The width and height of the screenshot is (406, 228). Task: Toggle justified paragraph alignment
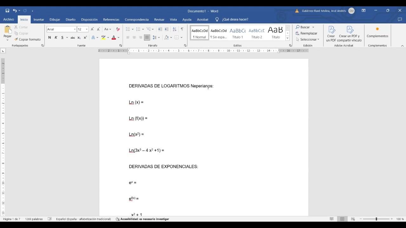pos(147,37)
